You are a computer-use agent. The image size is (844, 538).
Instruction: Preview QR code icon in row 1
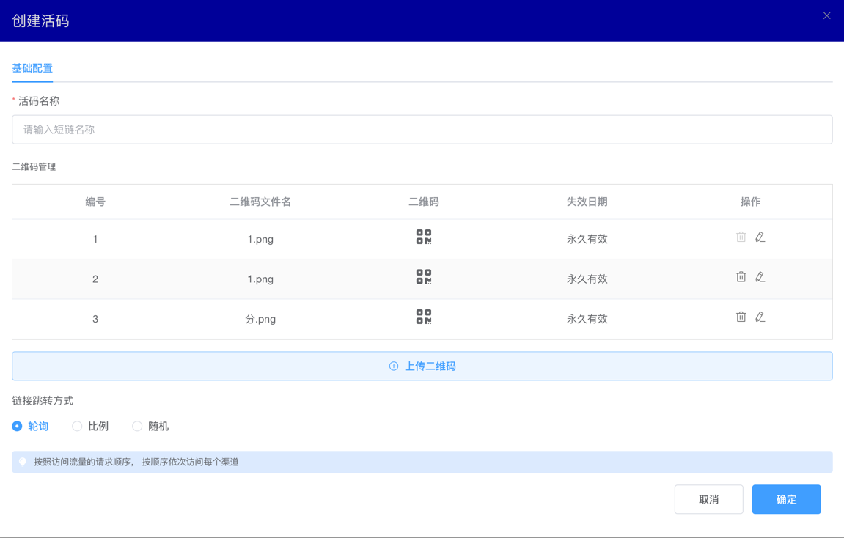click(x=424, y=237)
